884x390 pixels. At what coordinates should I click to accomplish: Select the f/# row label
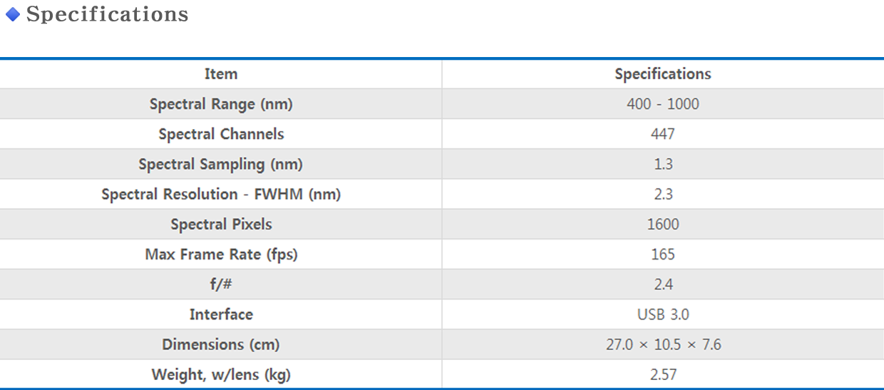pos(221,284)
